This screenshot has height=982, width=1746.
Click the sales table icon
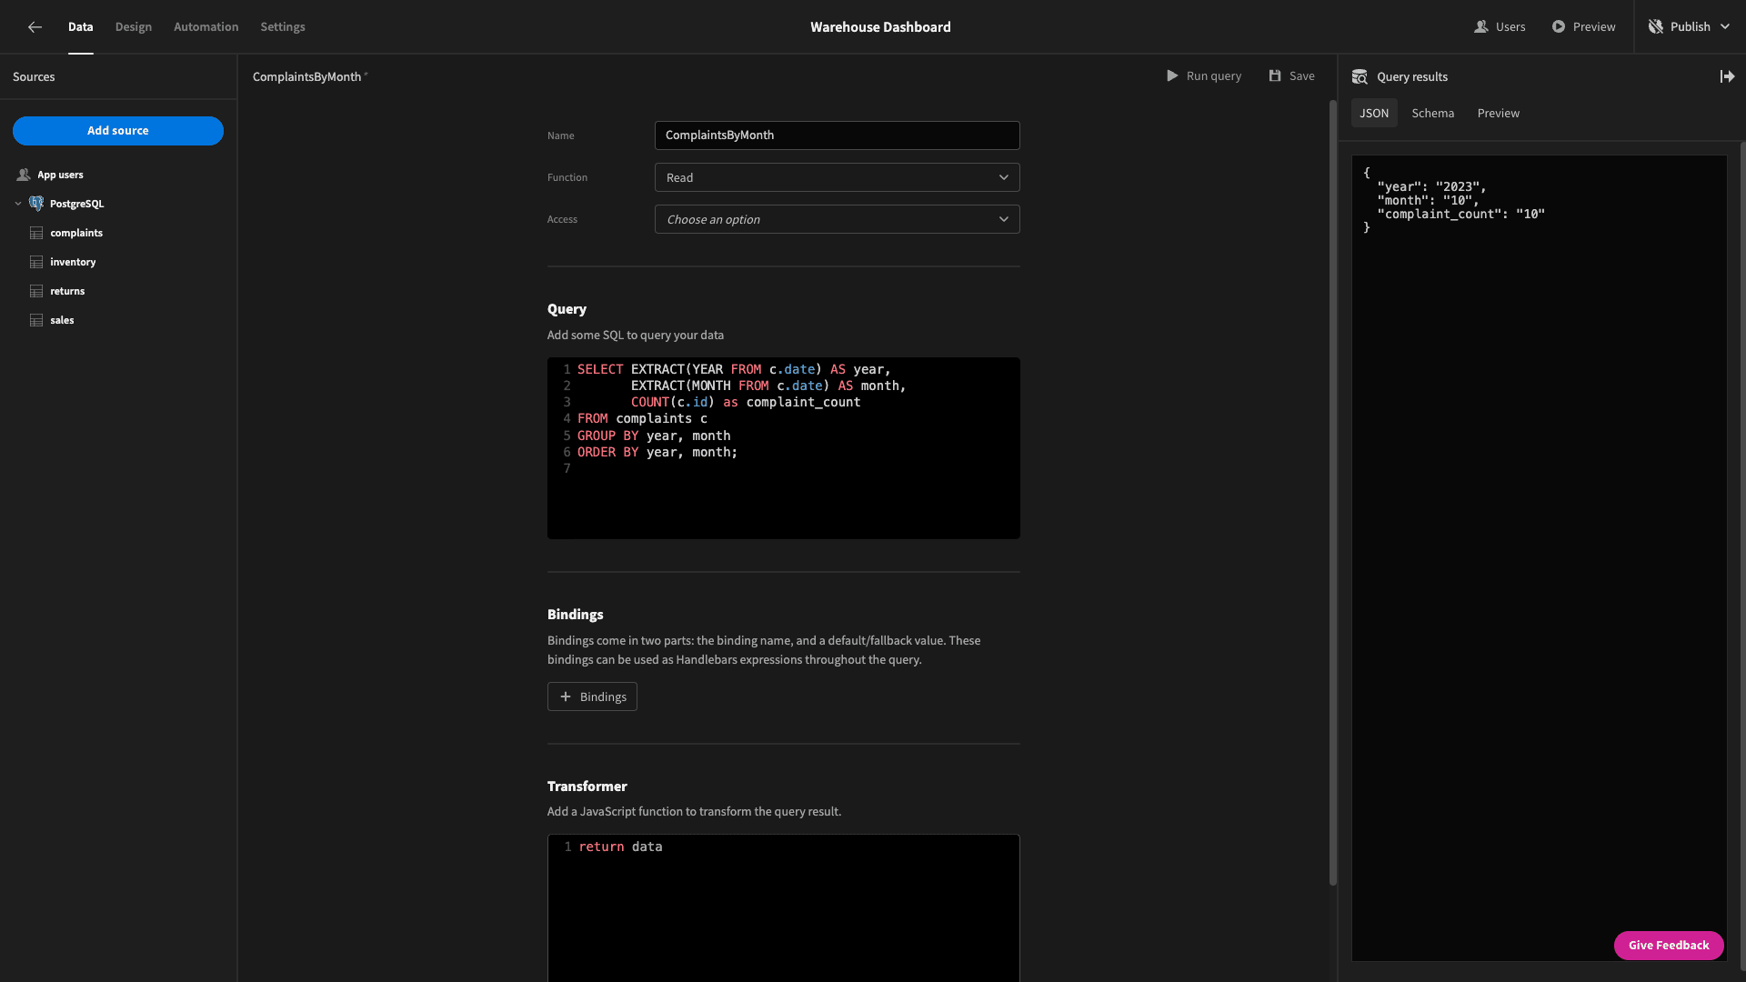coord(36,321)
